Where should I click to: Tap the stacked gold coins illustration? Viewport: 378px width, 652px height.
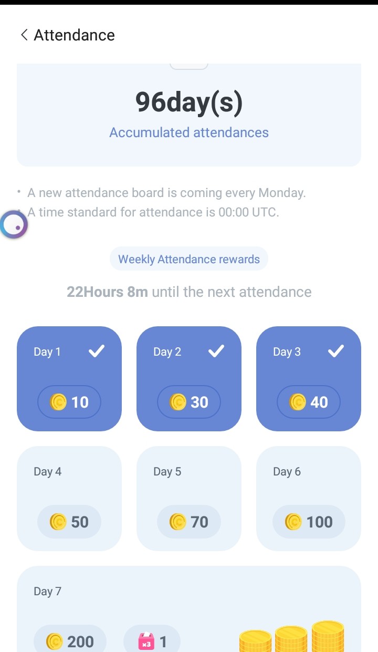(x=292, y=637)
